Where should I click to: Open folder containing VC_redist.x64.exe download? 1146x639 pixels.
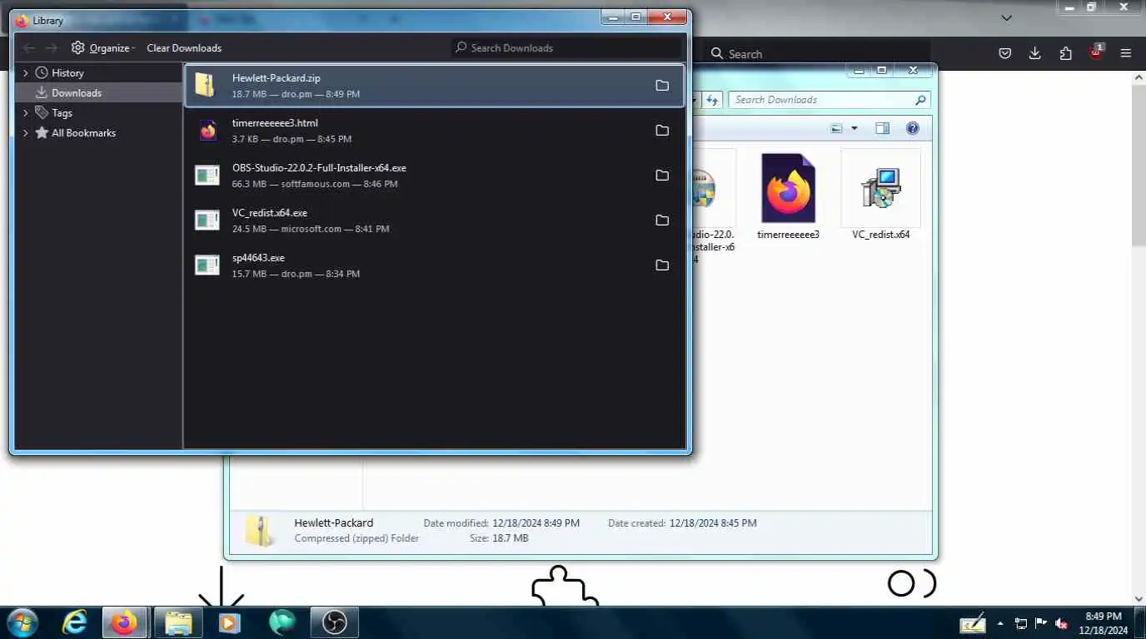click(662, 220)
